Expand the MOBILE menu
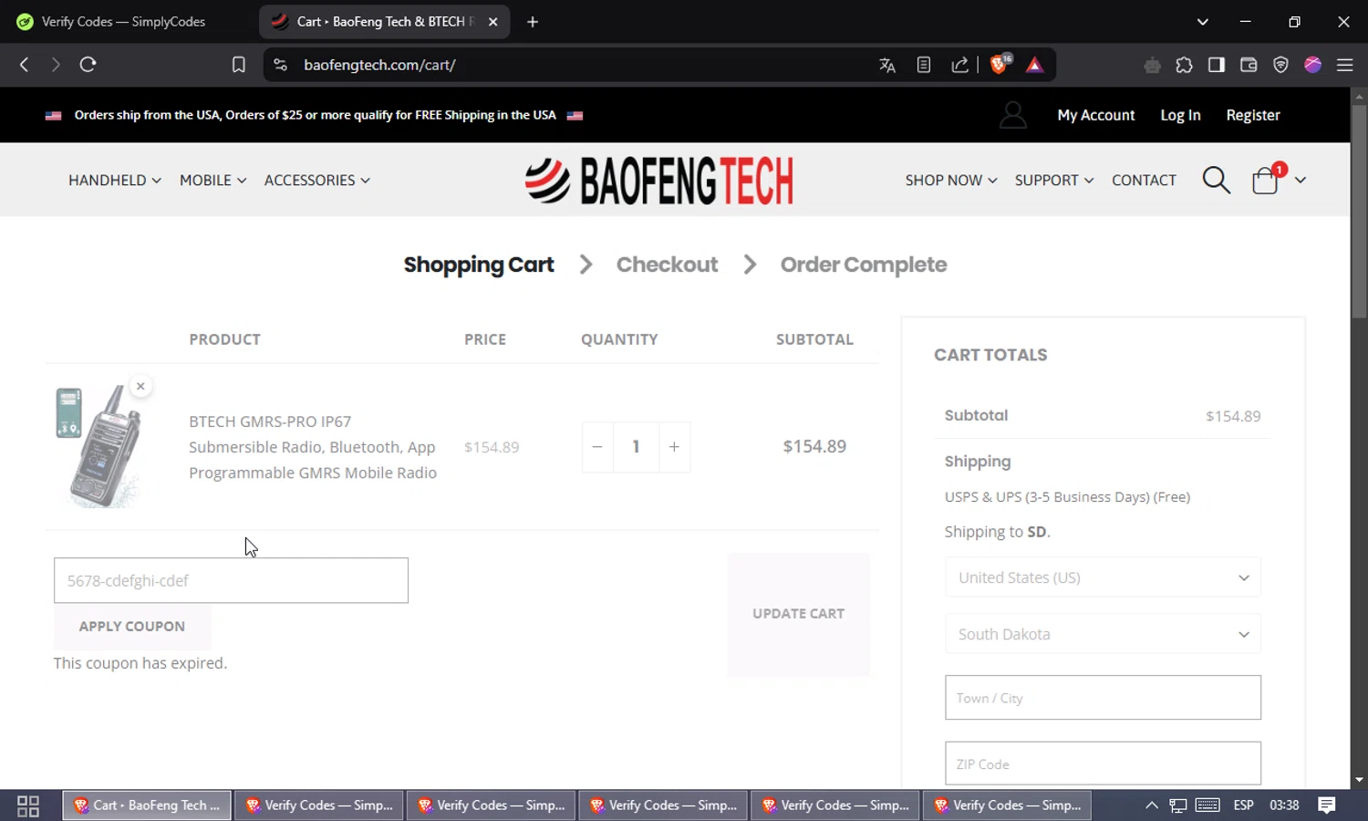1368x821 pixels. point(213,180)
